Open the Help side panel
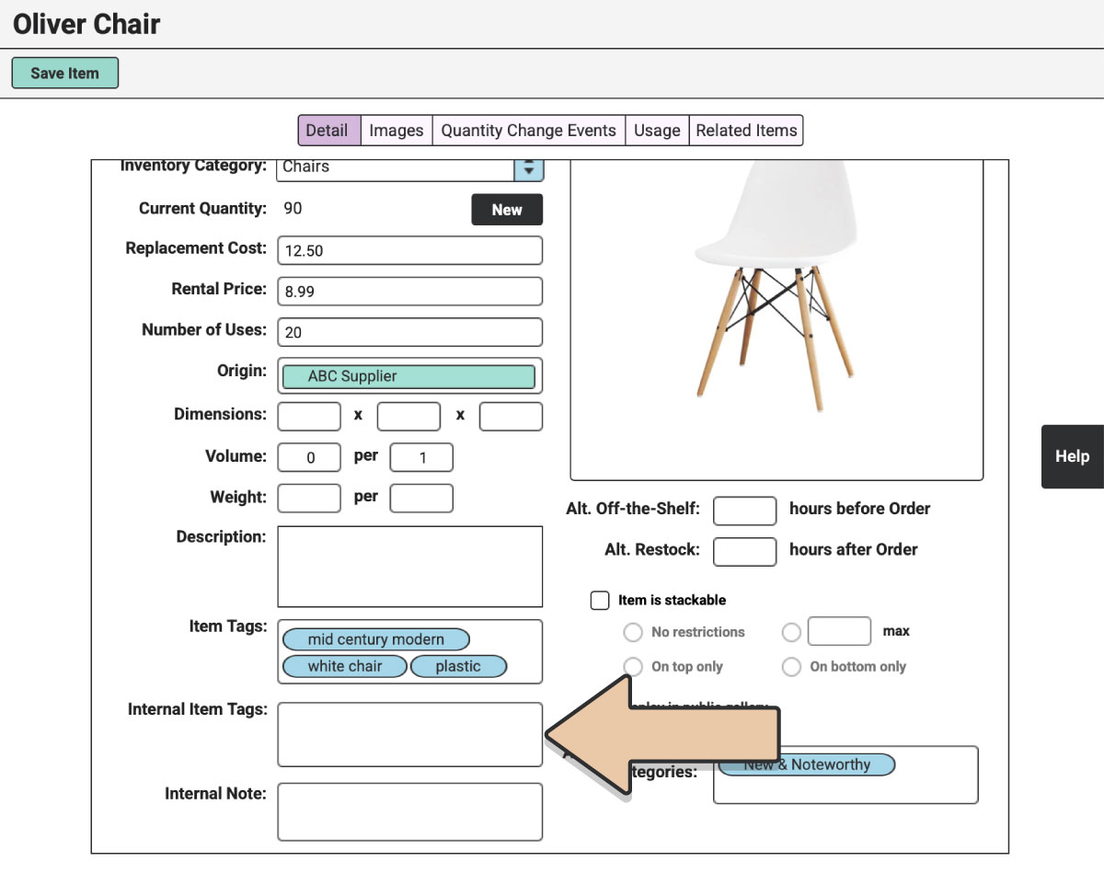This screenshot has width=1104, height=896. coord(1072,456)
